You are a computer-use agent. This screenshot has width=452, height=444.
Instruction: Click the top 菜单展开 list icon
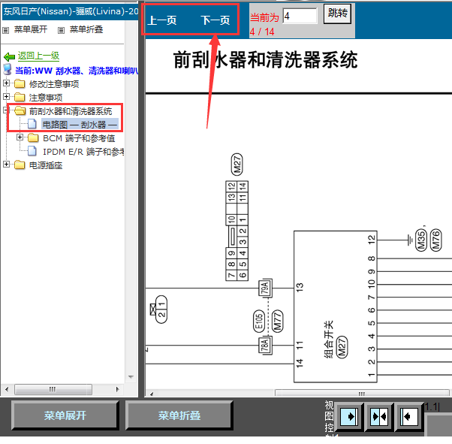pyautogui.click(x=6, y=30)
